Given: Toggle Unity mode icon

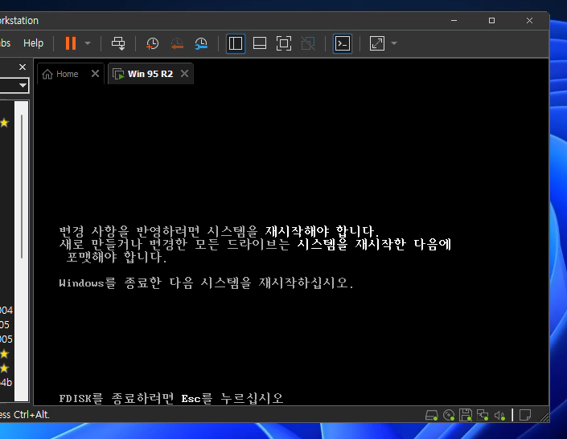Looking at the screenshot, I should pyautogui.click(x=308, y=43).
